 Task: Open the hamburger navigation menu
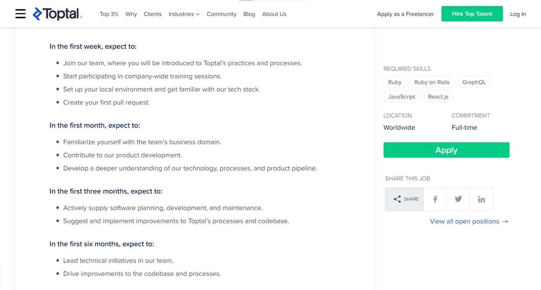click(20, 14)
